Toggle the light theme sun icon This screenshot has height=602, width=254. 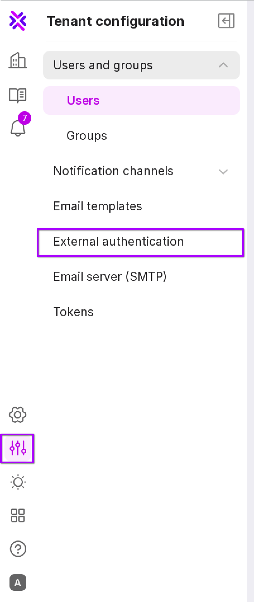(18, 482)
